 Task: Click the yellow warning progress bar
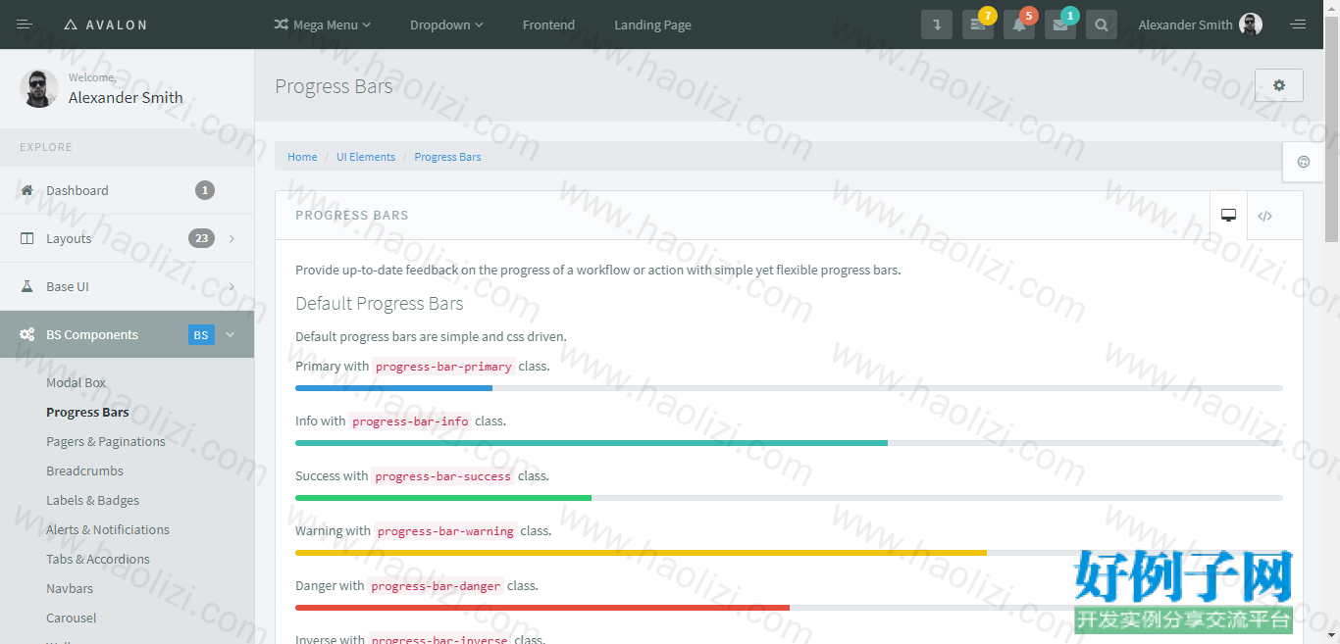(x=641, y=553)
